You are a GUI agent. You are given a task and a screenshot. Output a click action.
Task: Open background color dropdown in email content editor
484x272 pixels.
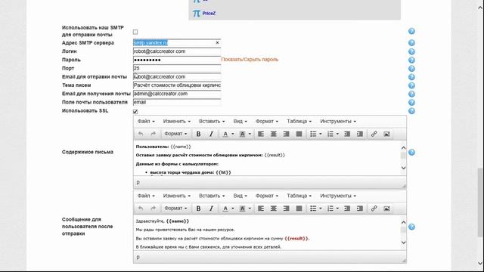[x=250, y=134]
